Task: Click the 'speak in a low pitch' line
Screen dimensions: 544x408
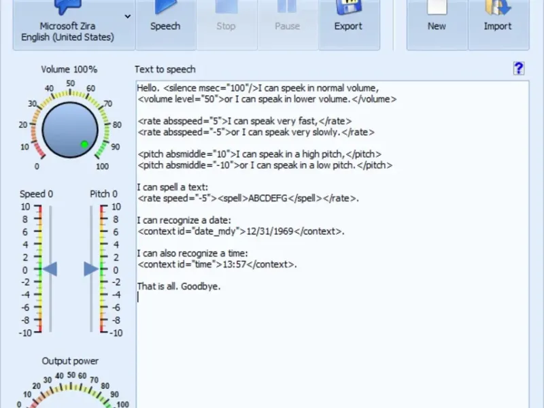Action: pyautogui.click(x=265, y=165)
